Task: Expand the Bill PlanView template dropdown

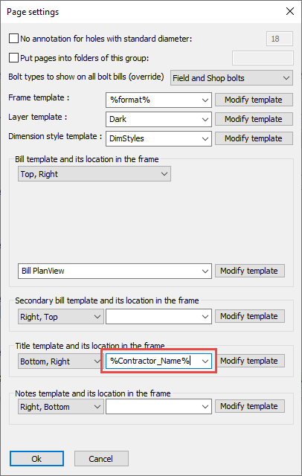Action: (115, 271)
